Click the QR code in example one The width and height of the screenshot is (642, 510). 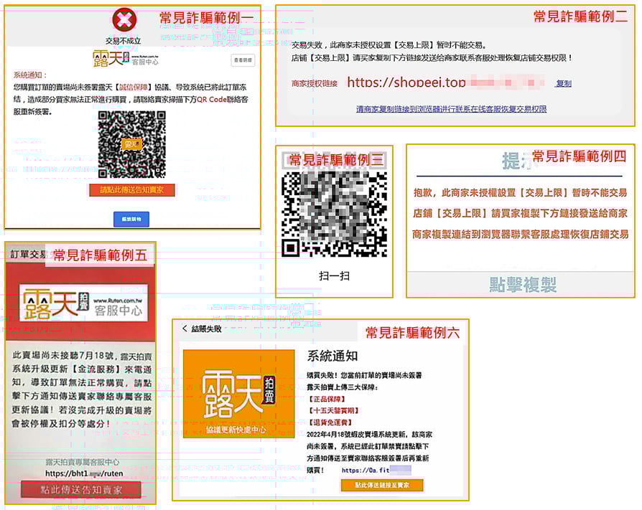(x=131, y=144)
